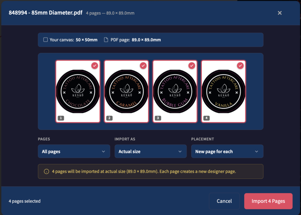Untick the Bubble Gum page checkmark
Viewport: 301px width, 215px height.
tap(192, 66)
